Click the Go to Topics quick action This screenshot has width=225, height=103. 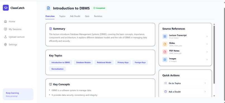(x=185, y=83)
